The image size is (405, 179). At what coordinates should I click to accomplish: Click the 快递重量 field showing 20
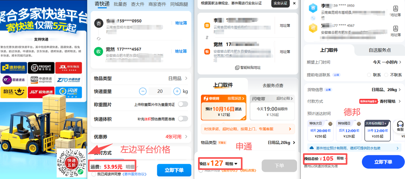pyautogui.click(x=160, y=91)
